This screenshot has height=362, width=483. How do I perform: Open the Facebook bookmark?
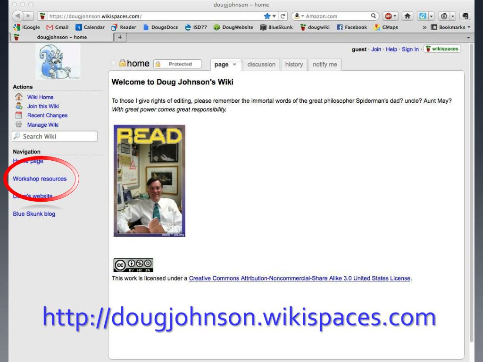352,27
